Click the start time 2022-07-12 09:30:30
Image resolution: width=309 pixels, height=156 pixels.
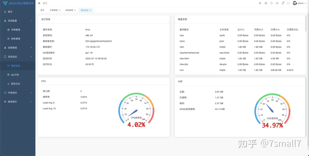[x=96, y=59]
